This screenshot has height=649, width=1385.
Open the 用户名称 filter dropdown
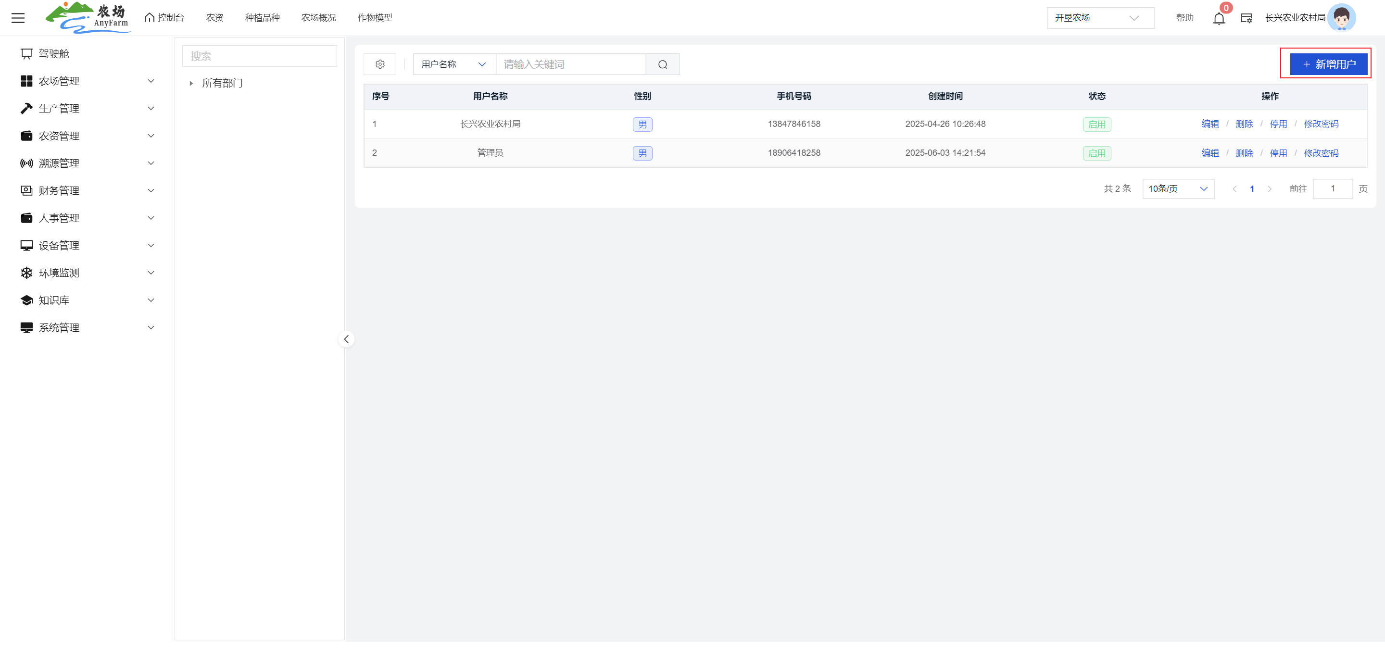(453, 64)
